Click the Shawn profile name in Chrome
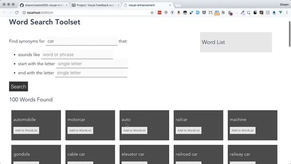291x164 pixels. point(284,5)
